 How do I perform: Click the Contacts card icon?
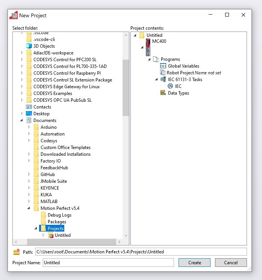(x=29, y=107)
